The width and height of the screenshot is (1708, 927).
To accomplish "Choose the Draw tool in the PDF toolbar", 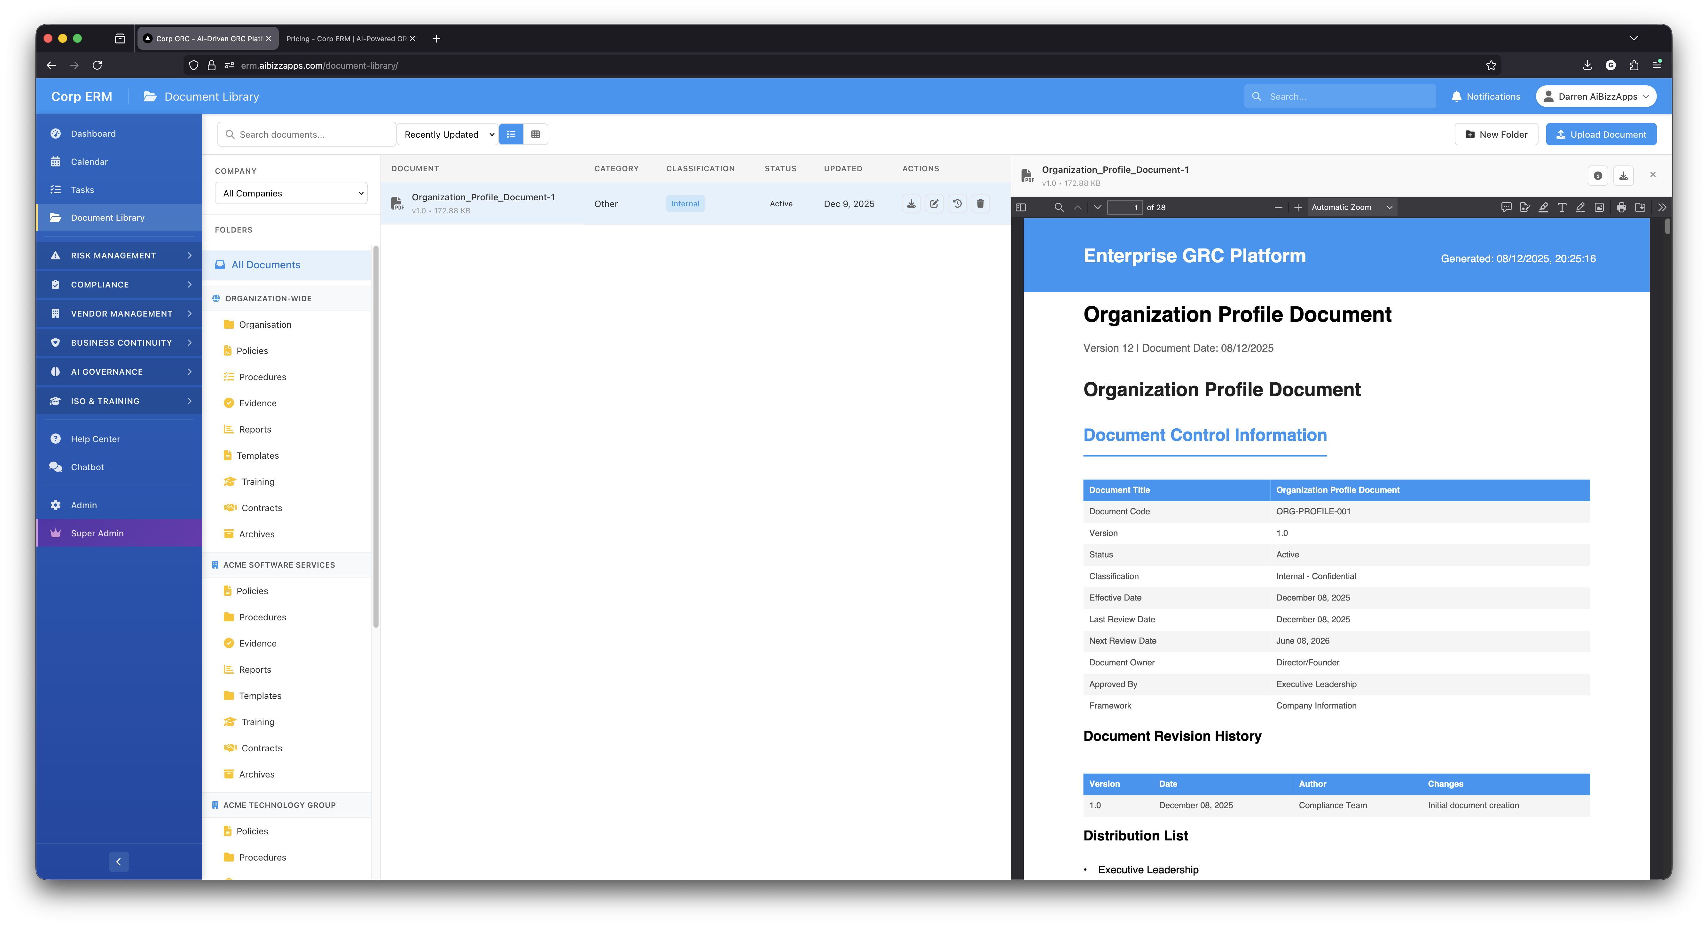I will coord(1580,207).
